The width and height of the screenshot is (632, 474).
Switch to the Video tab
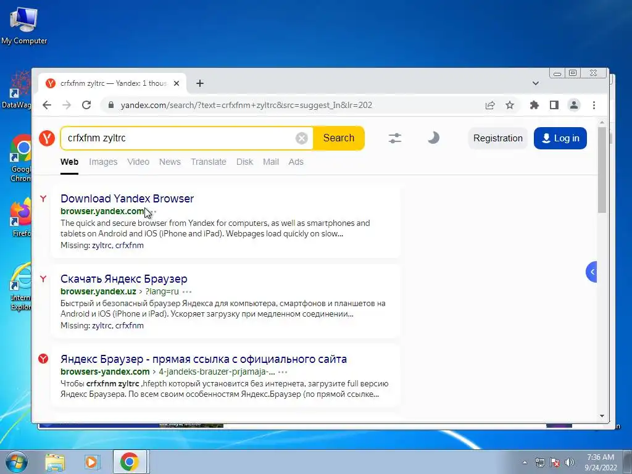[x=138, y=162]
